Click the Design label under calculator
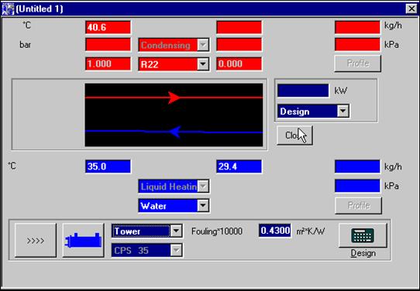Image resolution: width=420 pixels, height=291 pixels. [363, 253]
